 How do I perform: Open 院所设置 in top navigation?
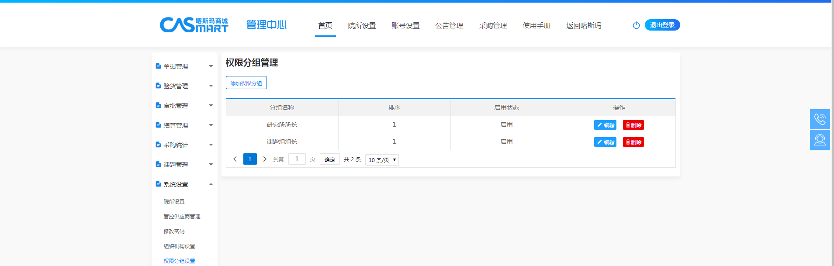coord(362,26)
